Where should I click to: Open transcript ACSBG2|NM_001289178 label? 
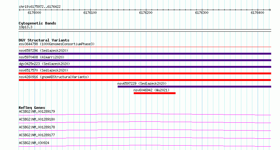[37, 127]
